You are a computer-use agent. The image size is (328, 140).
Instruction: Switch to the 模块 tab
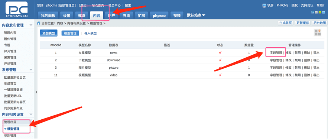pyautogui.click(x=82, y=16)
